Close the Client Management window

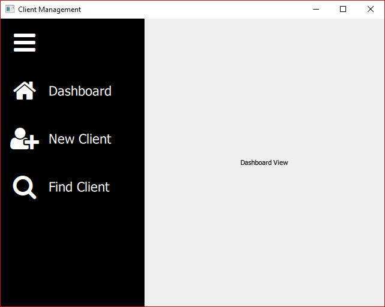[371, 10]
